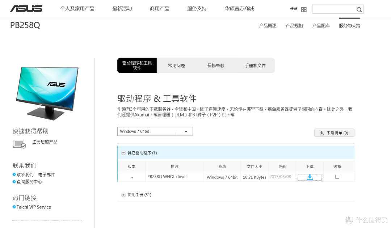Open the Taichi VIP Service link
This screenshot has width=391, height=228.
pos(34,207)
